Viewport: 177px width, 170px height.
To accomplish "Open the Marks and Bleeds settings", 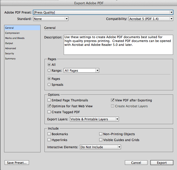I will [x=22, y=38].
